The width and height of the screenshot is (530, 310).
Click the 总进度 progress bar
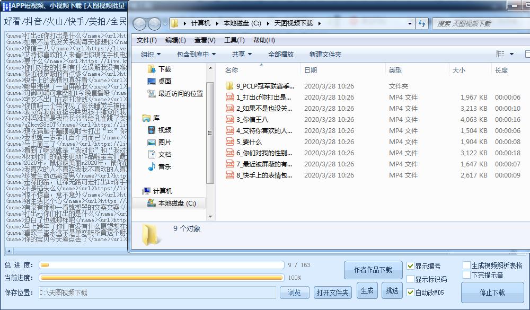pyautogui.click(x=162, y=265)
